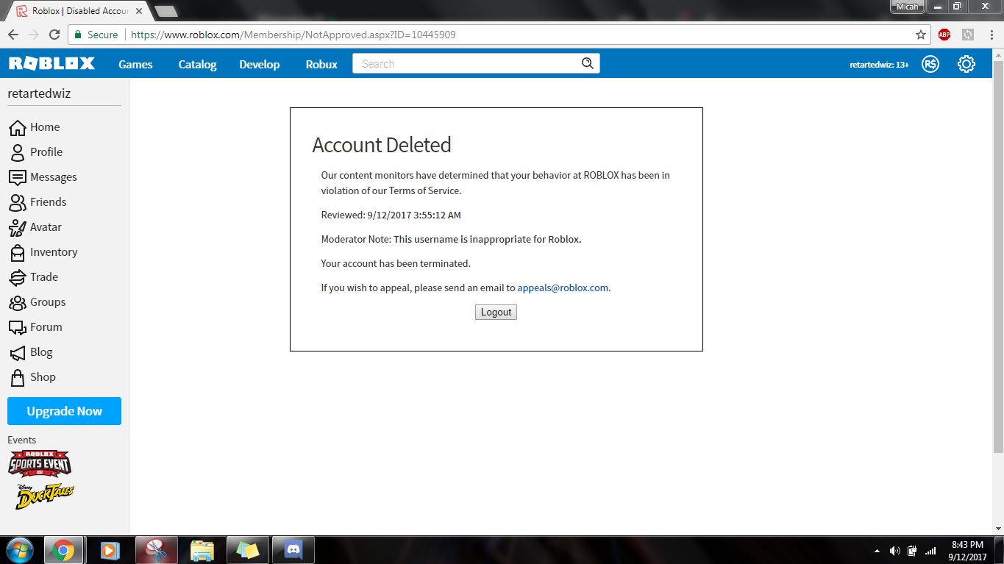
Task: Click the "Moderator Note" username line
Action: [x=452, y=239]
